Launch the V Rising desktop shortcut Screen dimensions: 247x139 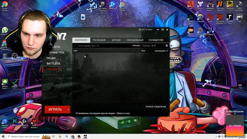pos(210,31)
